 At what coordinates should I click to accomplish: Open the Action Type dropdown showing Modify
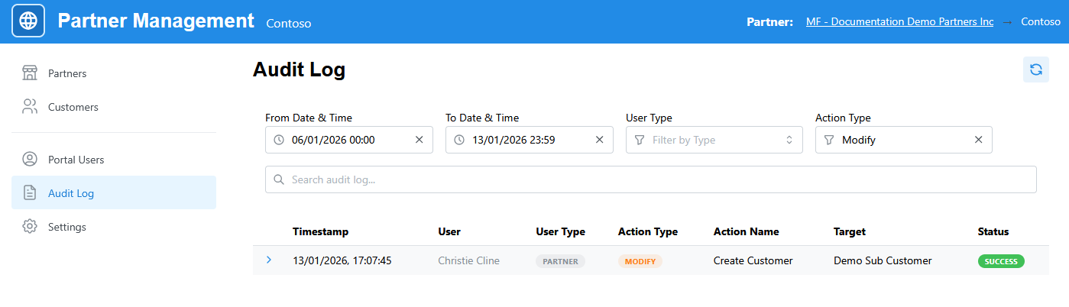click(894, 140)
